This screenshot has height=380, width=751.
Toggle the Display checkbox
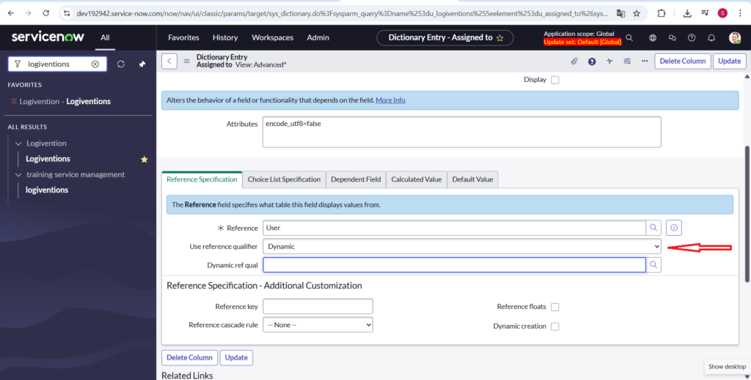click(554, 80)
